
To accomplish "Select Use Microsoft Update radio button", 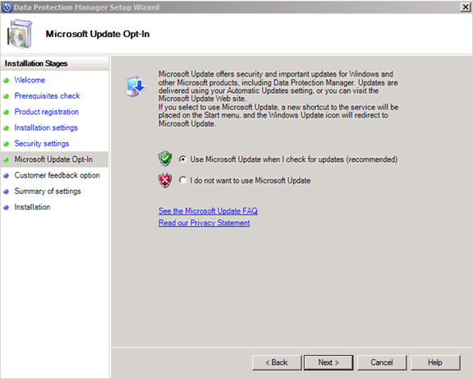I will (x=183, y=159).
